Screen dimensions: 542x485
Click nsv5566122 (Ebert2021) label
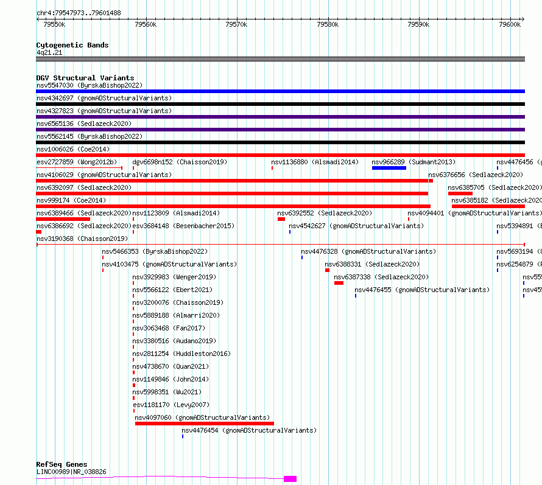[172, 290]
